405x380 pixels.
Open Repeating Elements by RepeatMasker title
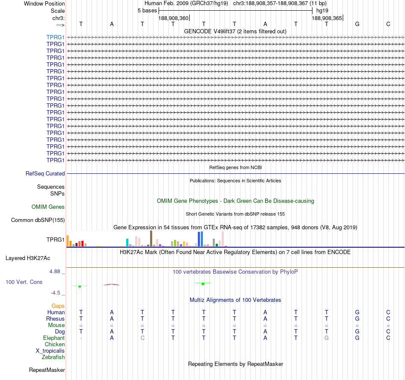point(235,364)
